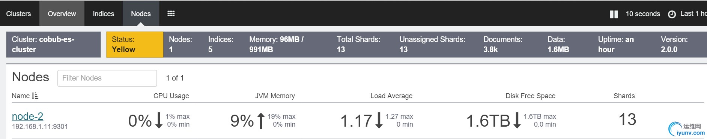Click the yellow Status indicator

[135, 45]
